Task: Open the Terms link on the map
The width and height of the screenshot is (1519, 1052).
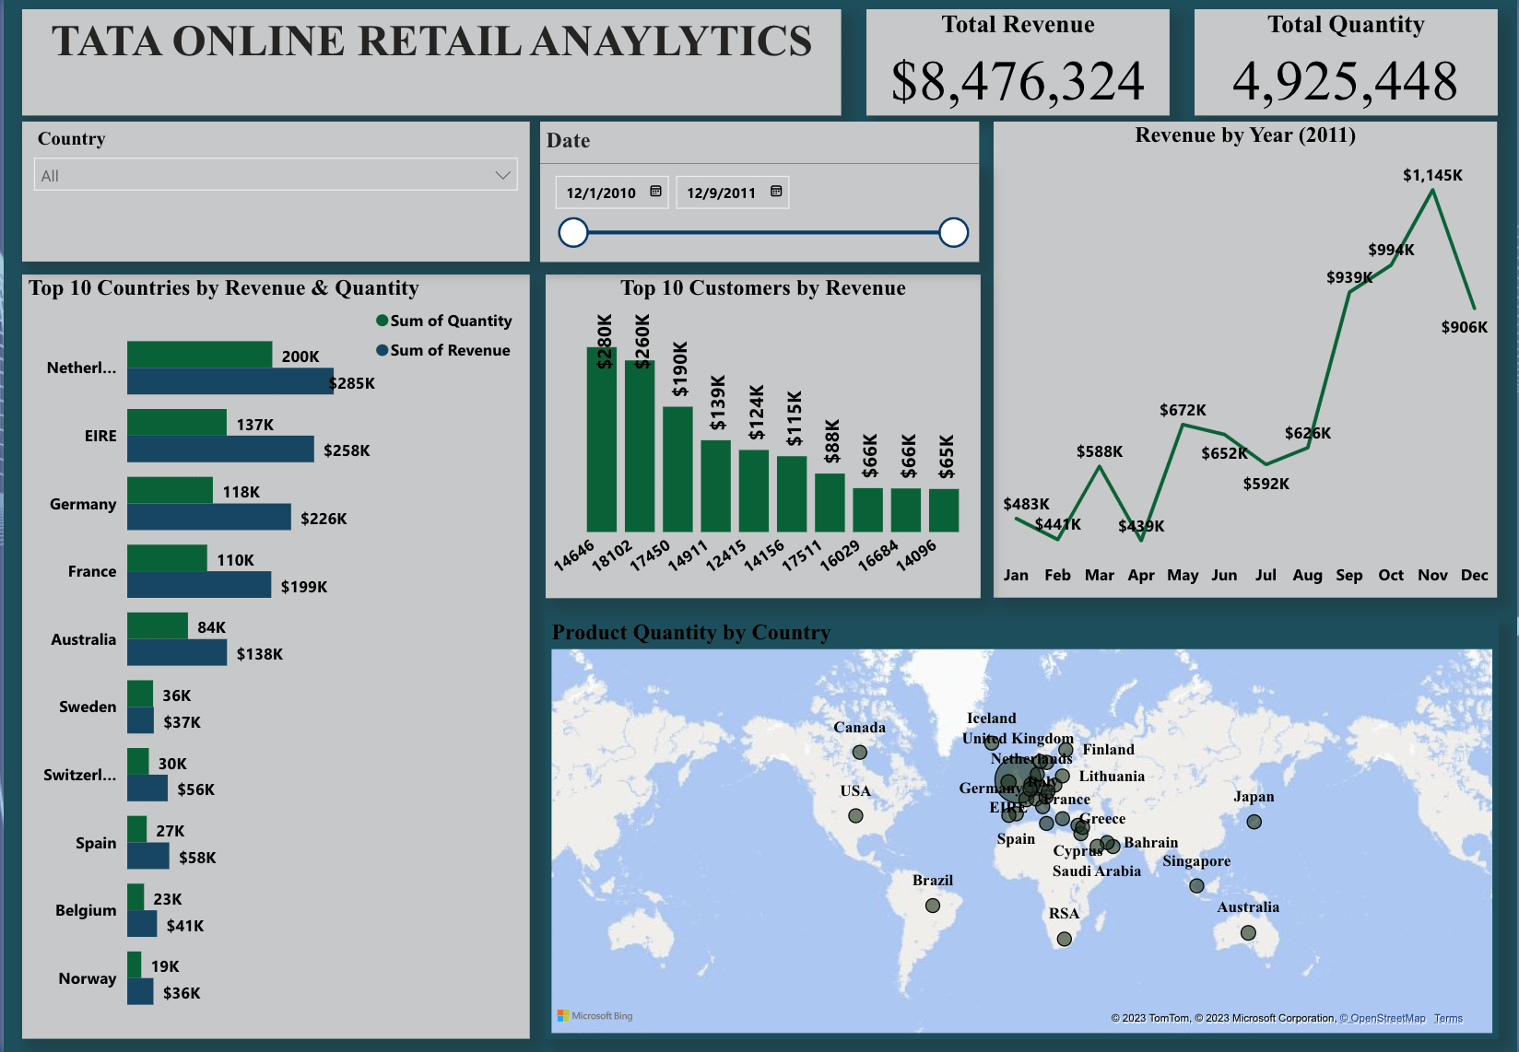Action: [1448, 1018]
